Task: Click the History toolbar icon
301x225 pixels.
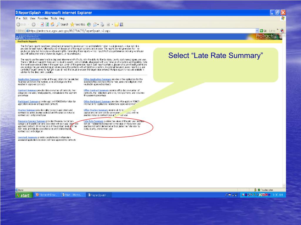Action: (x=89, y=25)
